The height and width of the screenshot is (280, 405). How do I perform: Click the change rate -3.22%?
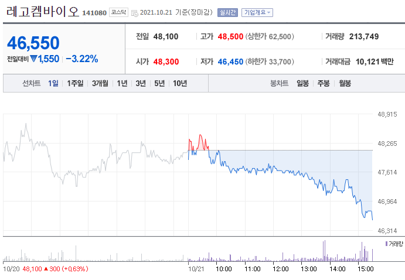coord(82,59)
